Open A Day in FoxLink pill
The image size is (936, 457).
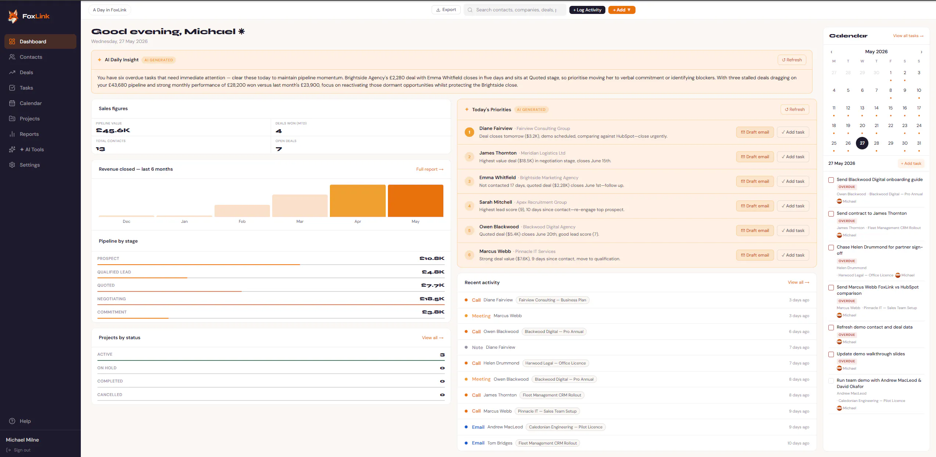coord(109,10)
